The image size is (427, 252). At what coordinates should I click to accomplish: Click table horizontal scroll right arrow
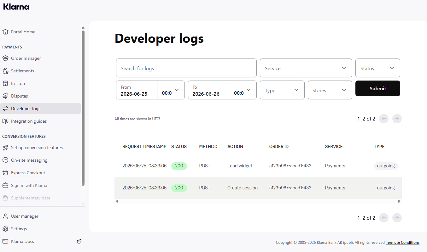pyautogui.click(x=399, y=201)
